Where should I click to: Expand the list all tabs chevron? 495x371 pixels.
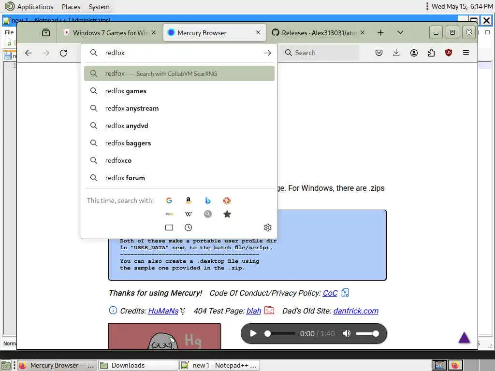400,32
